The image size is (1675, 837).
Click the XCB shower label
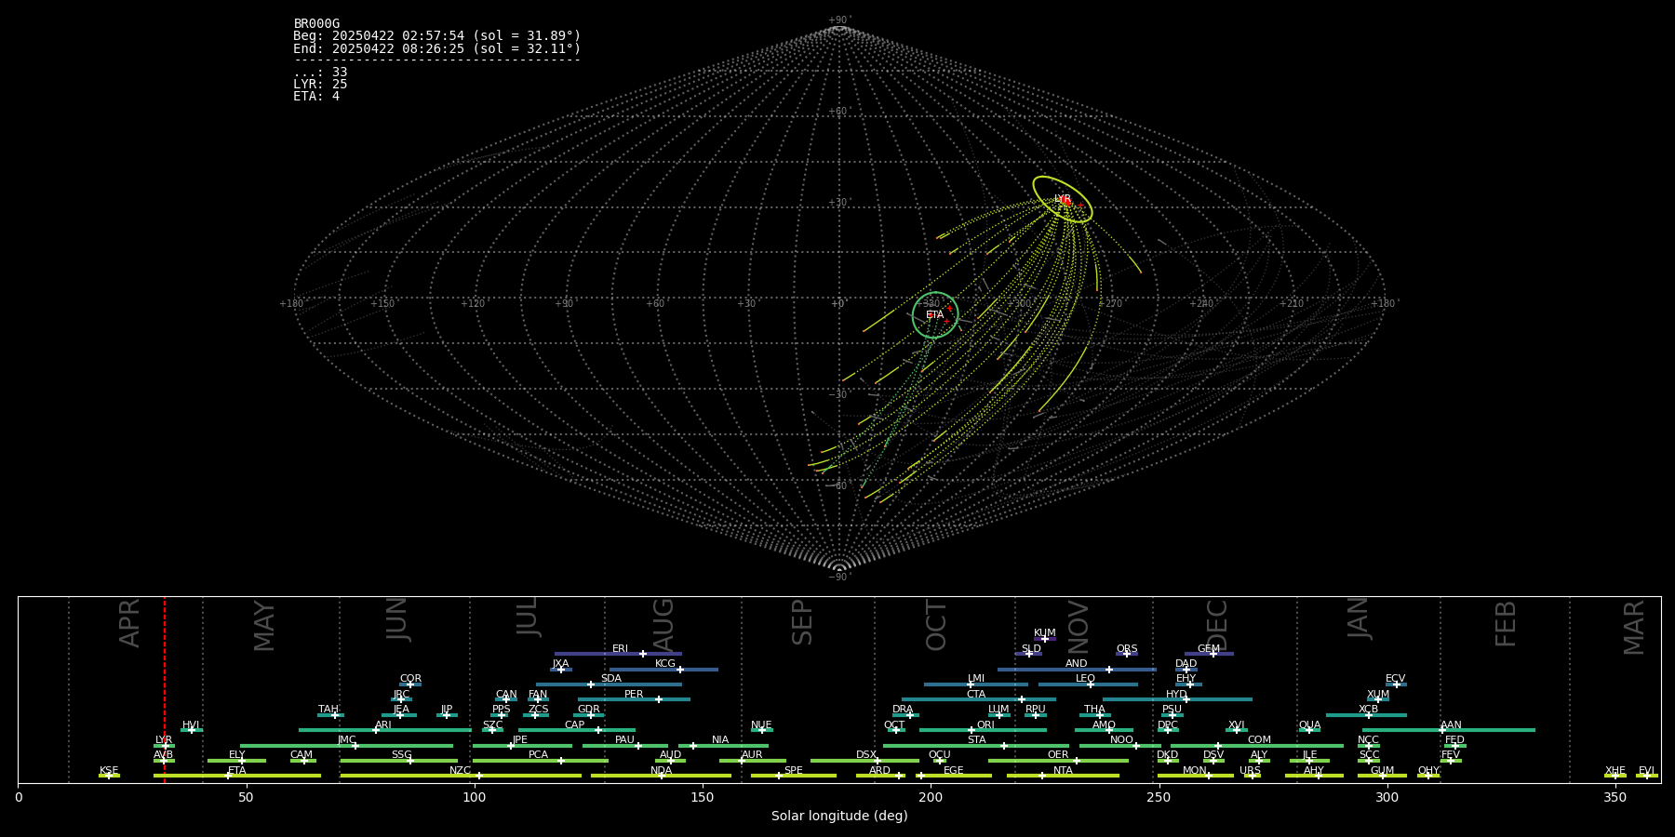(x=1368, y=710)
